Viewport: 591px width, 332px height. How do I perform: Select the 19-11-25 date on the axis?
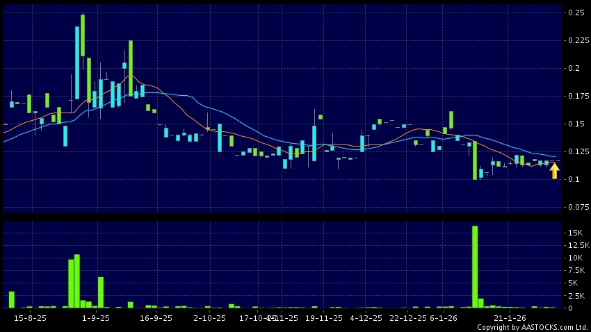pos(324,317)
